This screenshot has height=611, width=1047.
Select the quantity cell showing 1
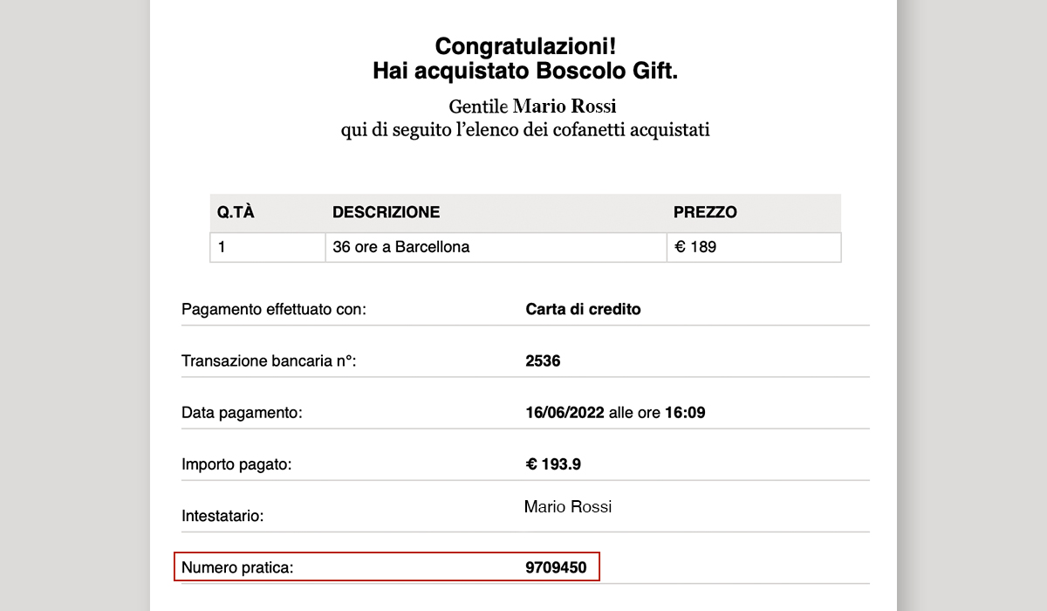point(268,247)
